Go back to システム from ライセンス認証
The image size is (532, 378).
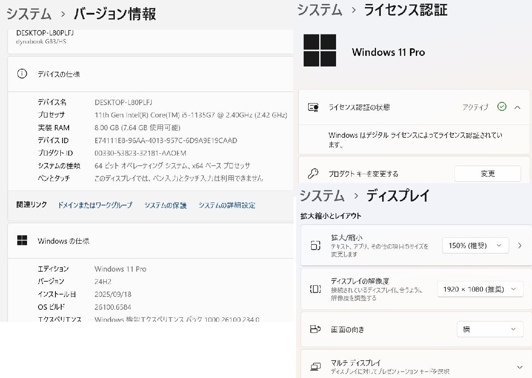pos(319,10)
